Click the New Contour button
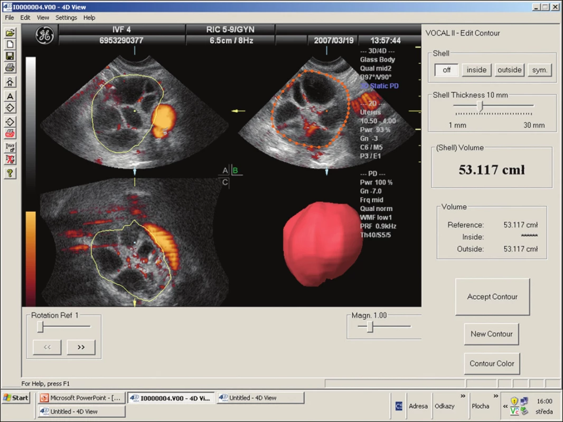Image resolution: width=563 pixels, height=422 pixels. tap(491, 334)
